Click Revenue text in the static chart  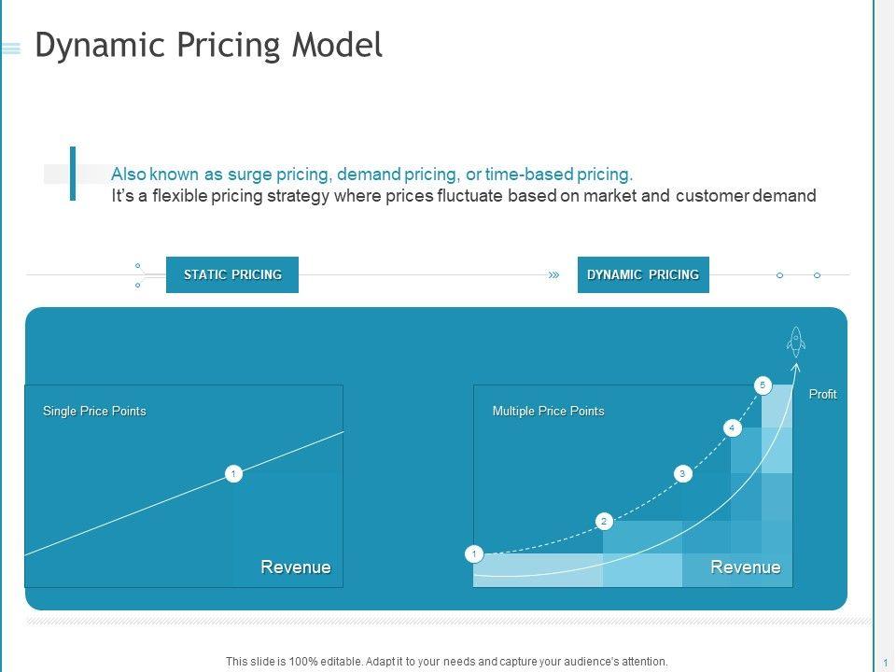pos(295,567)
